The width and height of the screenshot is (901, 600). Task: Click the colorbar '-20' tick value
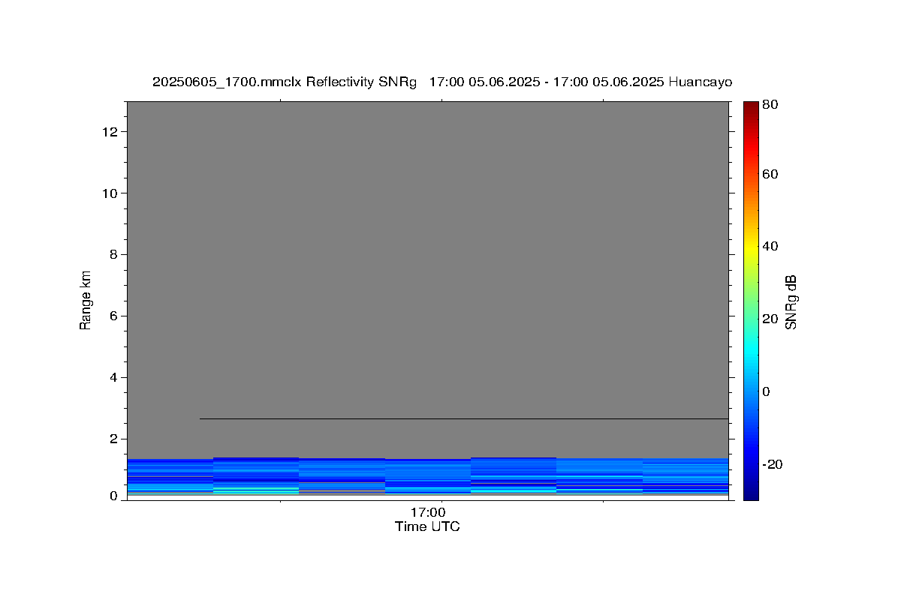point(772,464)
